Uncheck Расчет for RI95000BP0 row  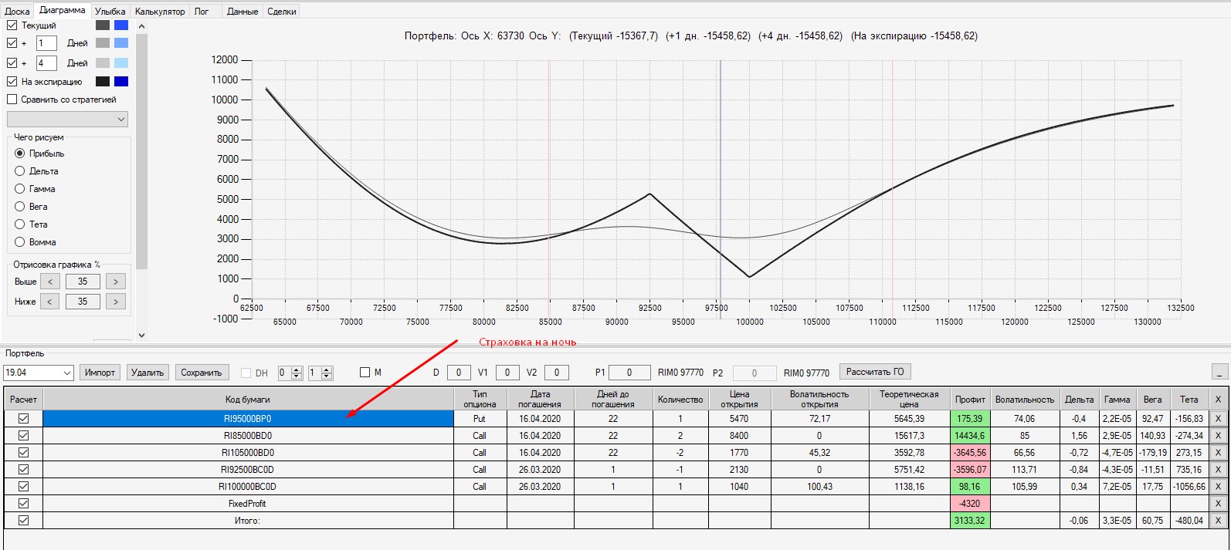click(x=23, y=419)
